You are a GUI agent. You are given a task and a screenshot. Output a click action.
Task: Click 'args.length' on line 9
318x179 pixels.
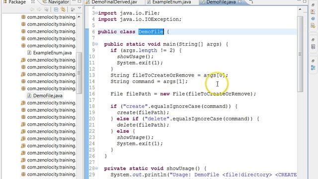click(x=140, y=50)
